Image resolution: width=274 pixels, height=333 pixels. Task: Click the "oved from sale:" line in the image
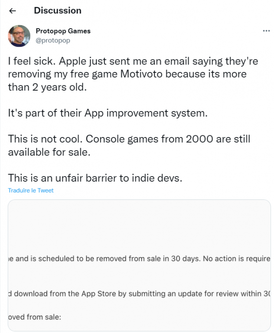(x=35, y=317)
